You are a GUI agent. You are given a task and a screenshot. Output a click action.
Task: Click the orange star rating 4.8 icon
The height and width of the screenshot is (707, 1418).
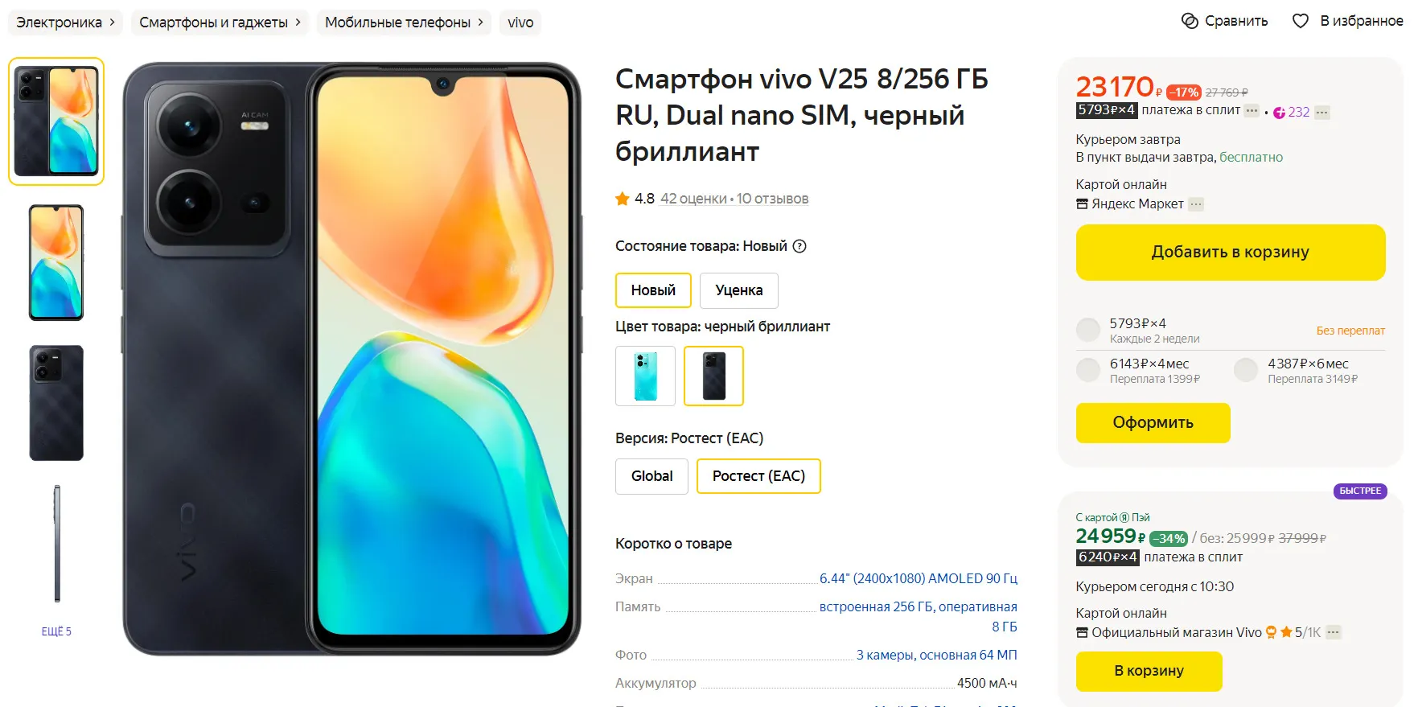click(622, 199)
